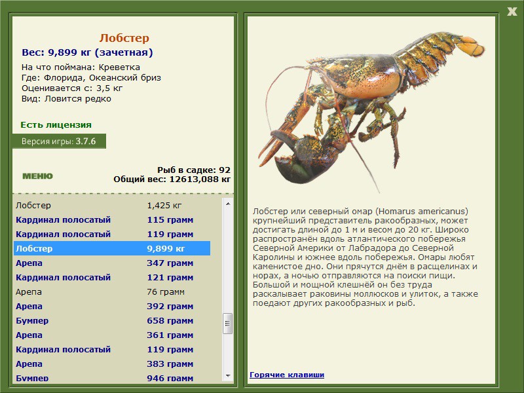Image resolution: width=524 pixels, height=393 pixels.
Task: Select Кардинал полосатый 121 грамм row
Action: [x=112, y=277]
